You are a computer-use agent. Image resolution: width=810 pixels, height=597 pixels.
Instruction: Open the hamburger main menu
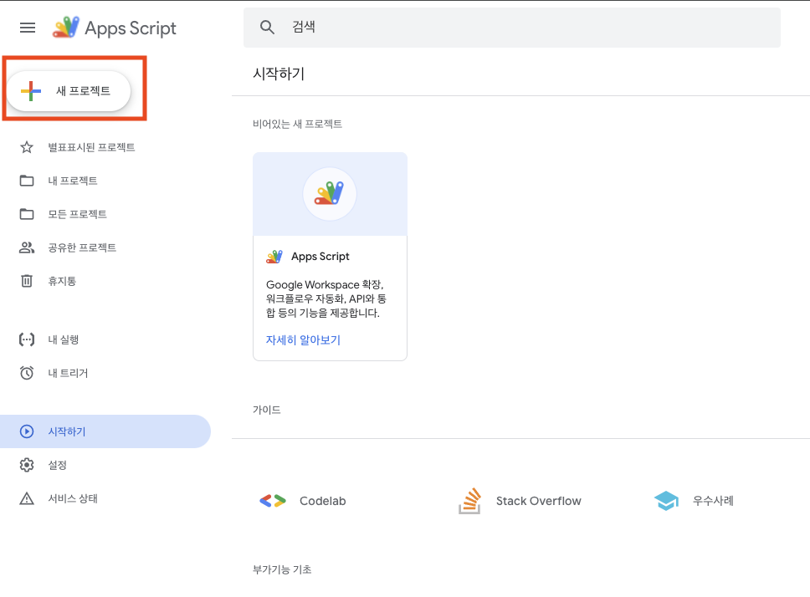click(x=28, y=28)
